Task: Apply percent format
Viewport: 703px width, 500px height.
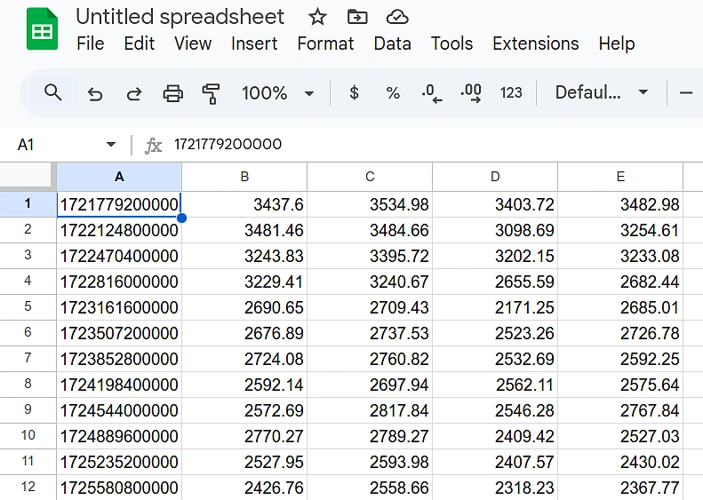Action: tap(393, 93)
